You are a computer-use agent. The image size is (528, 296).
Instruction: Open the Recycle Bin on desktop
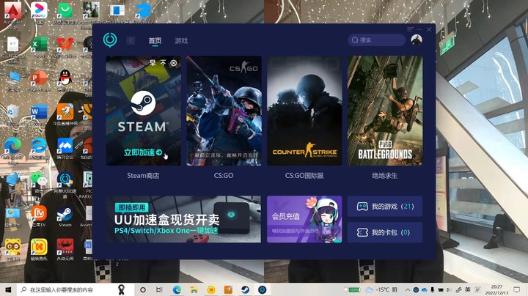(12, 115)
